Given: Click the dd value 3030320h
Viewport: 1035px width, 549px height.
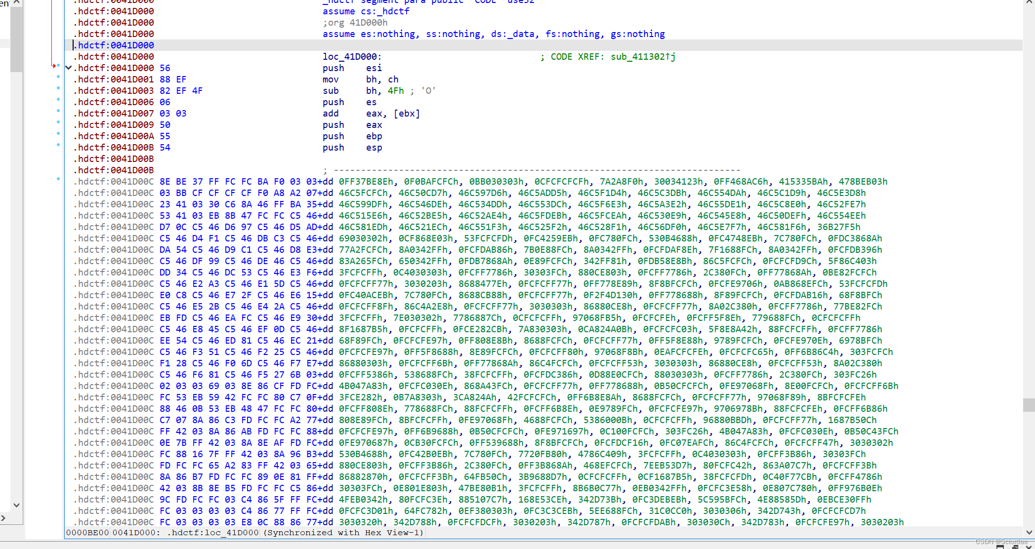Looking at the screenshot, I should (x=361, y=522).
